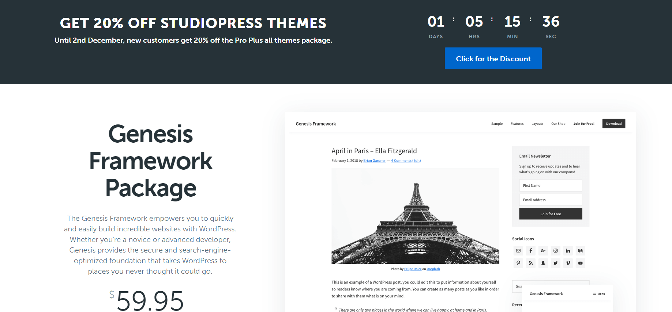Click the Pinterest social icon
672x312 pixels.
click(x=518, y=263)
